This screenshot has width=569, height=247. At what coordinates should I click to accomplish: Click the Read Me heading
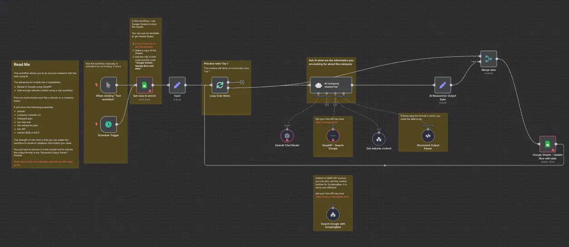(22, 65)
